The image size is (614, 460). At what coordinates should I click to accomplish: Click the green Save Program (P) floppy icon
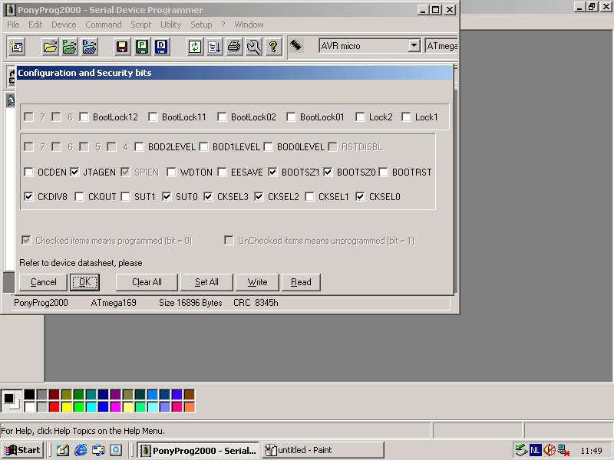point(141,47)
